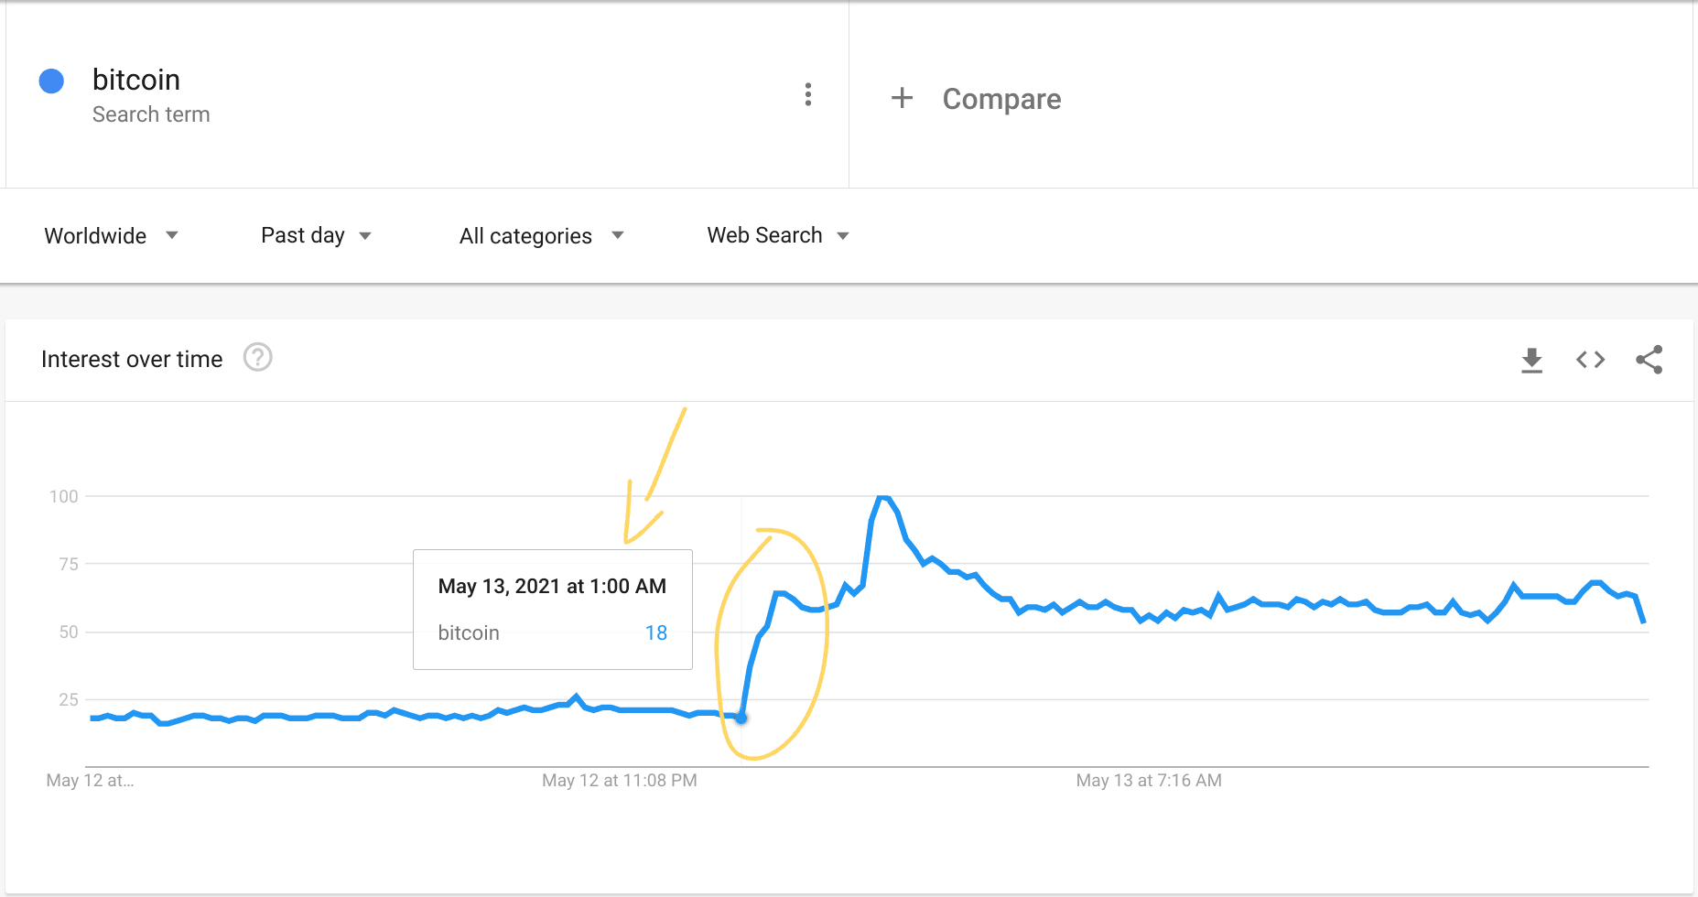The image size is (1698, 897).
Task: Expand the All categories dropdown
Action: (x=541, y=236)
